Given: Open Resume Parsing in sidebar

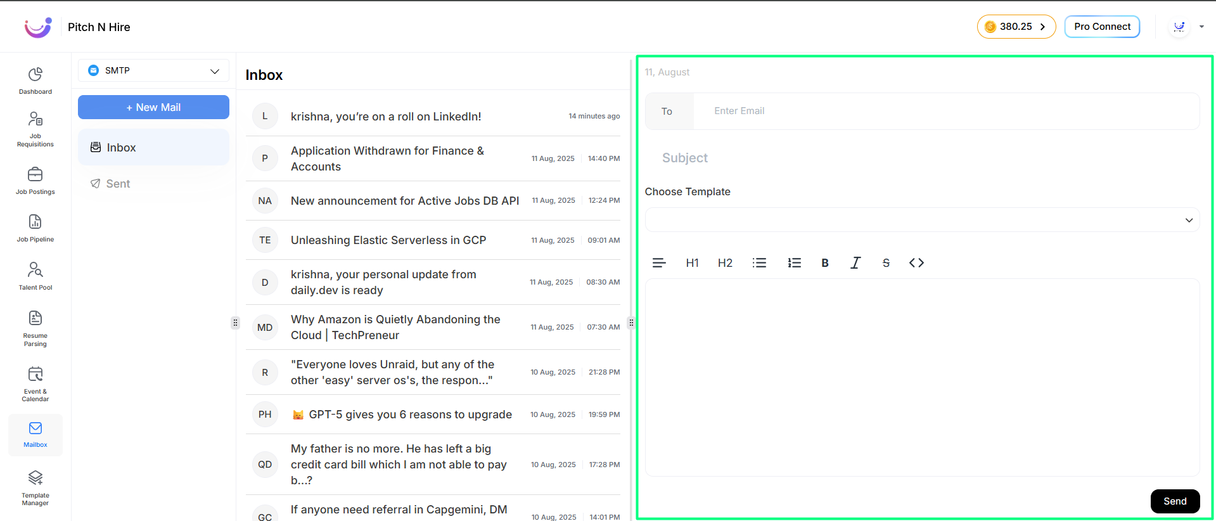Looking at the screenshot, I should 35,328.
